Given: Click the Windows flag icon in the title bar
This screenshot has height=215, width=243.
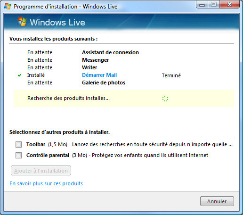Looking at the screenshot, I should (x=8, y=7).
